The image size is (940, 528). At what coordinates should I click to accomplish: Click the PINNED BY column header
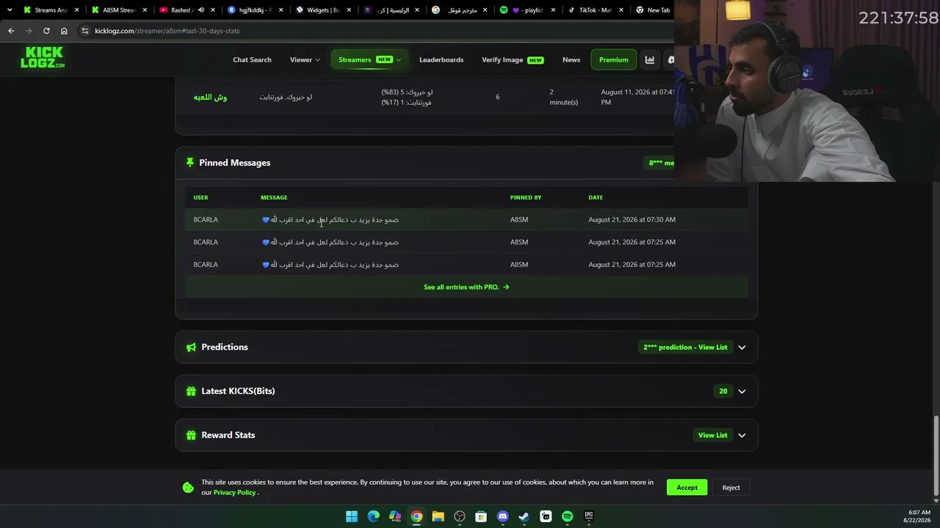click(526, 197)
